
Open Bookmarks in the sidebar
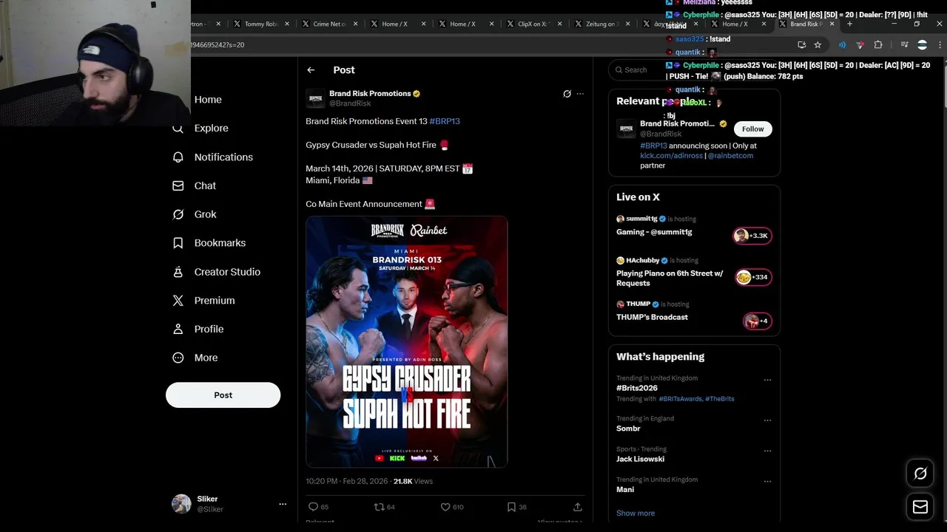pos(209,243)
